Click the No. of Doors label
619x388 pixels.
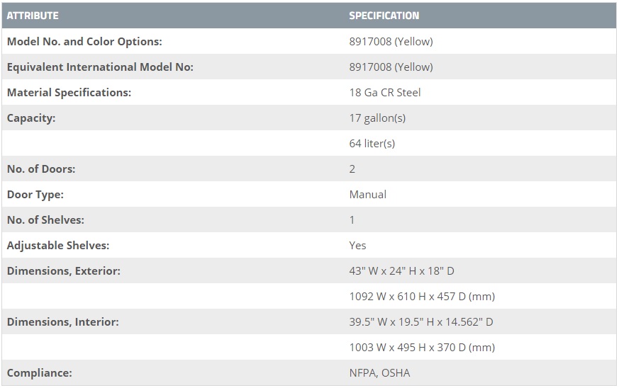click(41, 169)
